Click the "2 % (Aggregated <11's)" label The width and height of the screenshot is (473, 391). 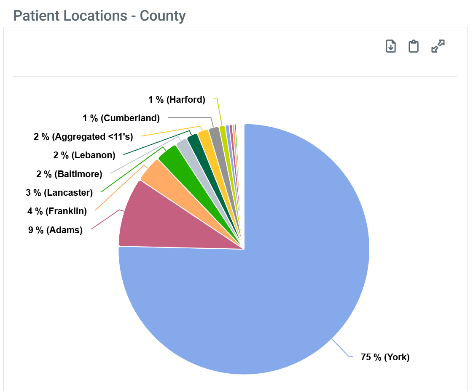[x=83, y=136]
